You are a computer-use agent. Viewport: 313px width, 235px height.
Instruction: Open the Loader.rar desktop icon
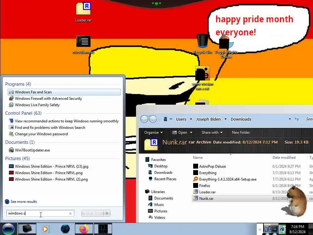point(83,12)
